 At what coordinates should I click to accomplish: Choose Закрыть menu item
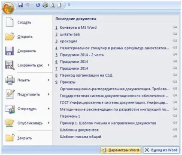pyautogui.click(x=27, y=138)
